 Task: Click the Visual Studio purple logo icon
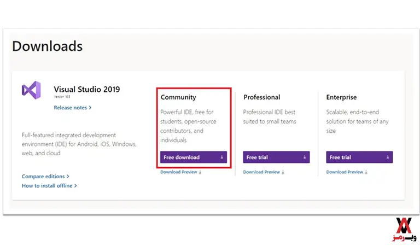[x=31, y=90]
